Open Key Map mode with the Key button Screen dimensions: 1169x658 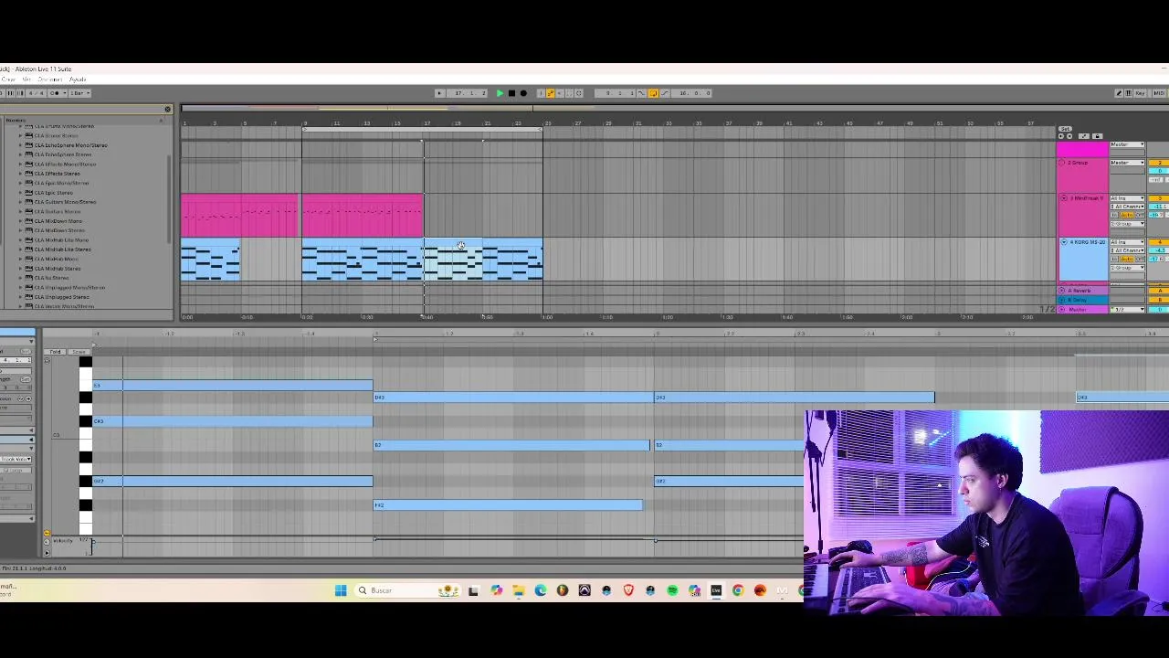tap(1141, 93)
